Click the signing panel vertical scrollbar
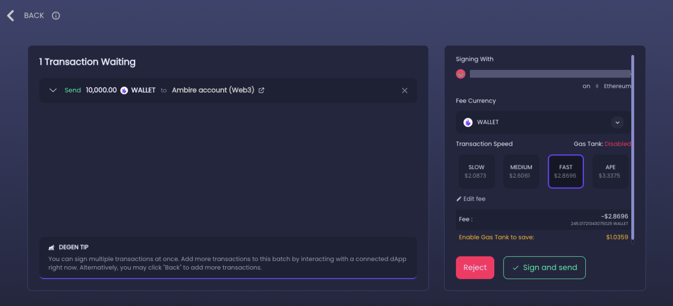The width and height of the screenshot is (673, 306). 633,147
